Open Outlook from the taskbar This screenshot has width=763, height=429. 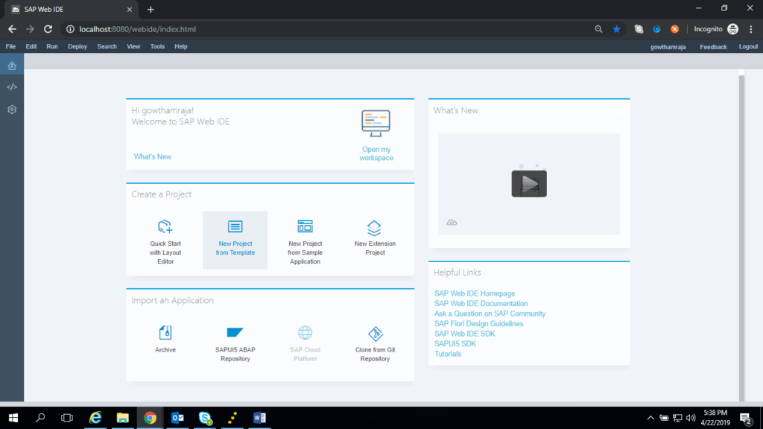coord(177,418)
